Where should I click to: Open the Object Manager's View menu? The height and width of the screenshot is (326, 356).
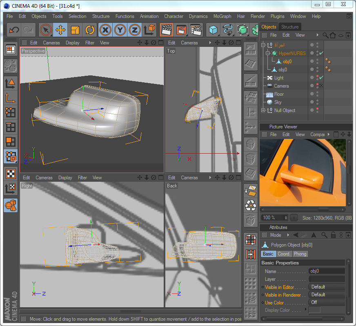point(300,35)
